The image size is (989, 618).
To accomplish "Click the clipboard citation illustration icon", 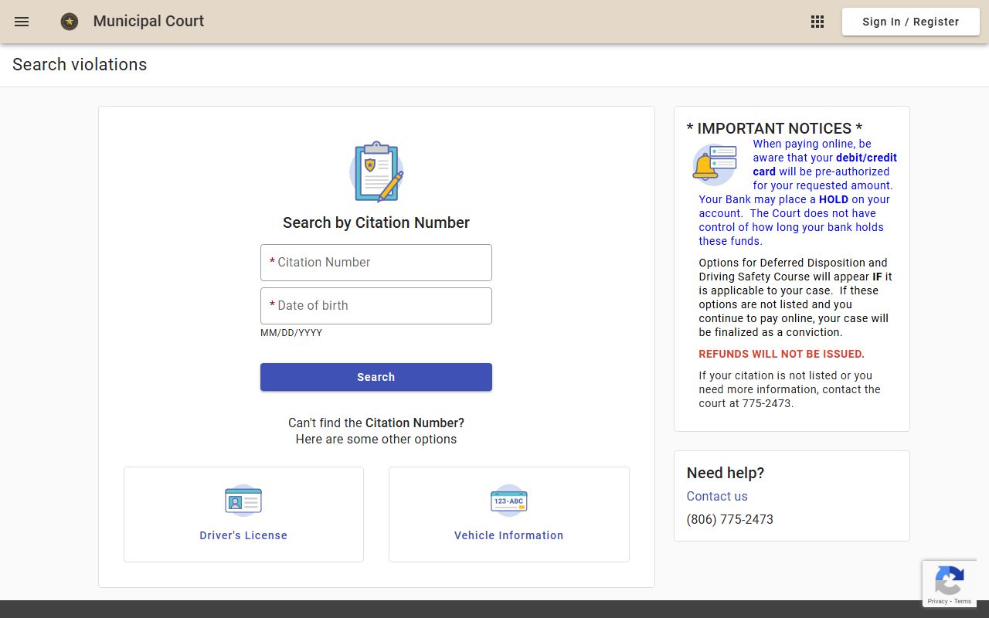I will [x=376, y=171].
